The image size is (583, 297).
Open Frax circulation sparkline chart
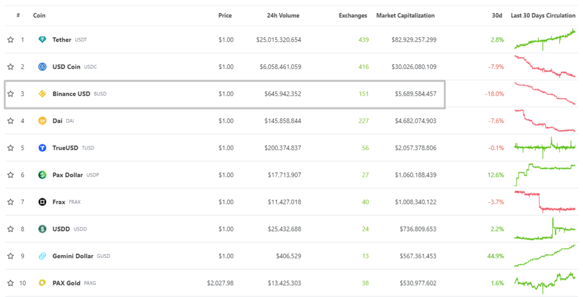(x=545, y=202)
